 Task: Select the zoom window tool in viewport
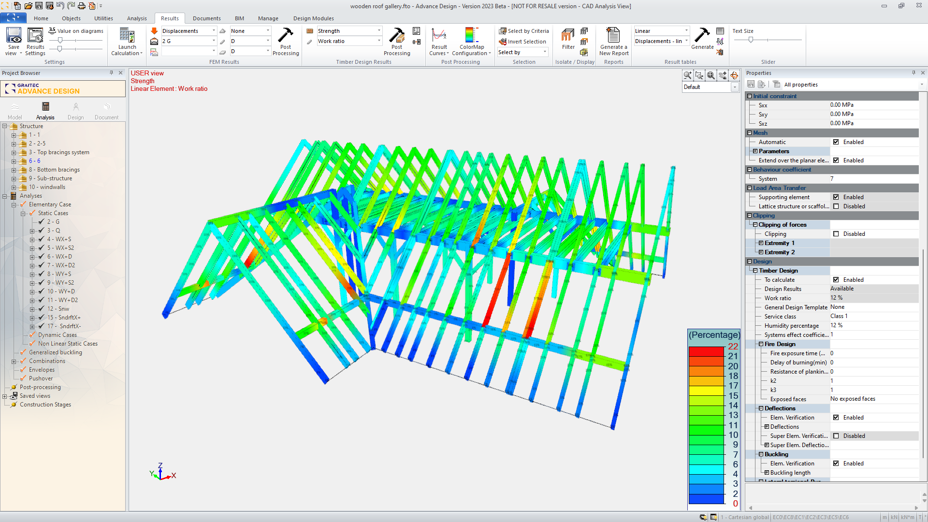[699, 75]
